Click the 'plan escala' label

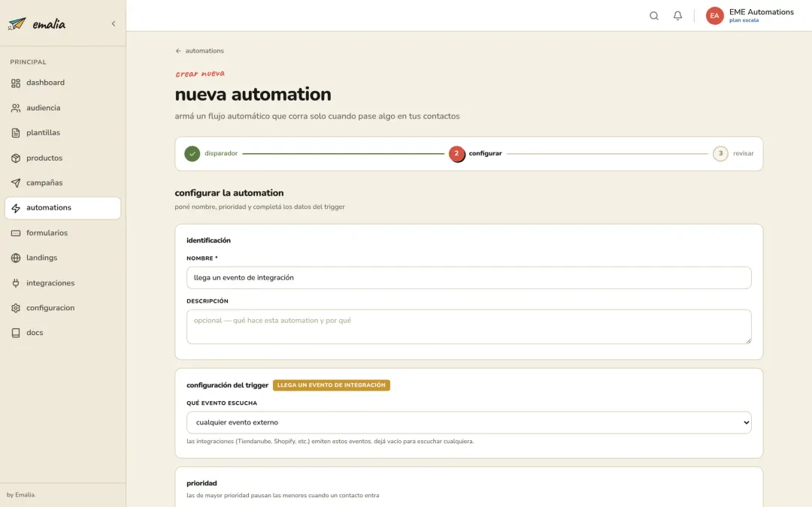[744, 20]
